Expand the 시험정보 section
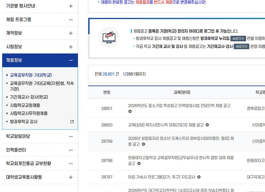This screenshot has height=192, width=265. click(x=71, y=46)
